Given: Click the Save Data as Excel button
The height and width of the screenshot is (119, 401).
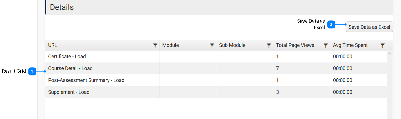Looking at the screenshot, I should coord(369,27).
